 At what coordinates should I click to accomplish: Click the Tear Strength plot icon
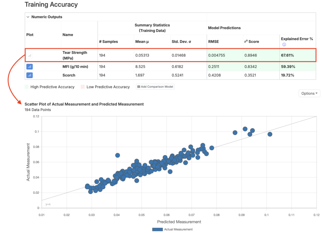click(30, 55)
